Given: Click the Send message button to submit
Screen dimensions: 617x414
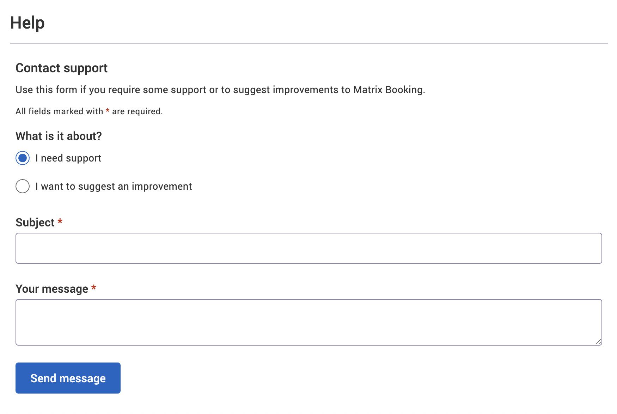Looking at the screenshot, I should [x=68, y=378].
